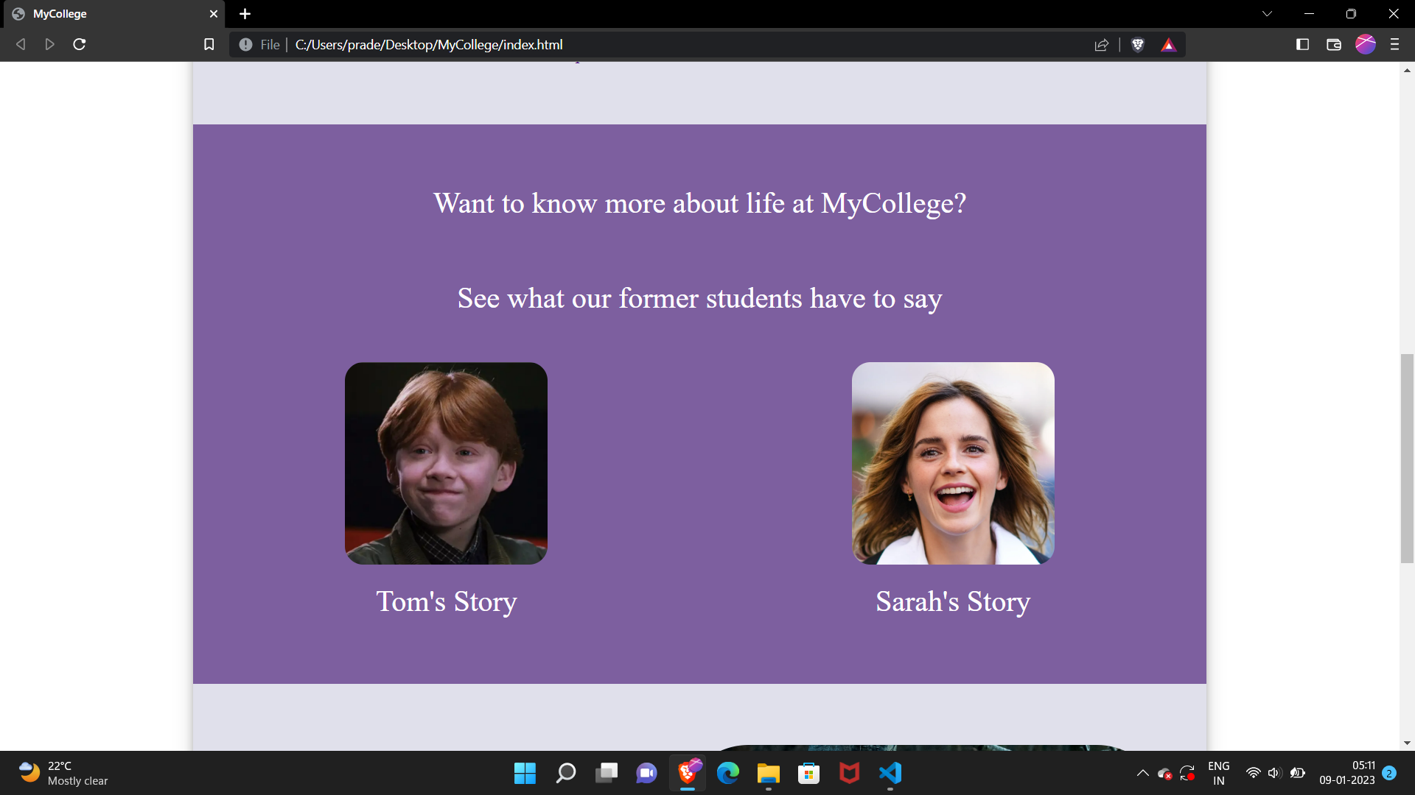
Task: Reload the MyCollege page
Action: pos(79,44)
